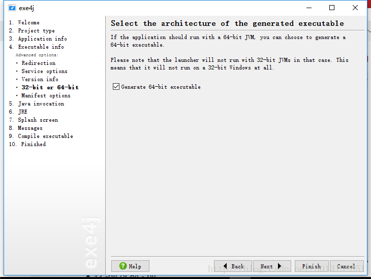Click the green Help question mark icon
The width and height of the screenshot is (371, 279).
tap(123, 266)
